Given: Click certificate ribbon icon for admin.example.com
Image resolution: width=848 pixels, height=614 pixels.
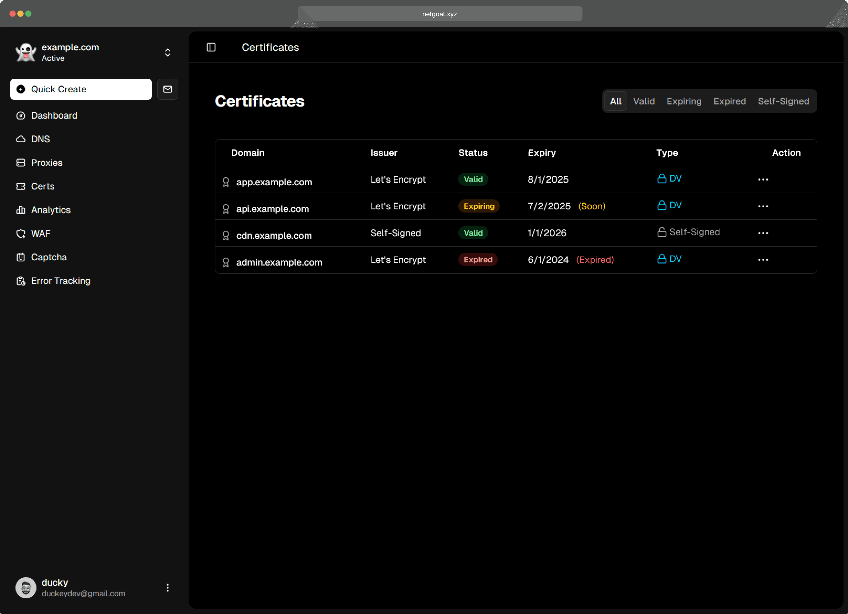Looking at the screenshot, I should tap(226, 262).
